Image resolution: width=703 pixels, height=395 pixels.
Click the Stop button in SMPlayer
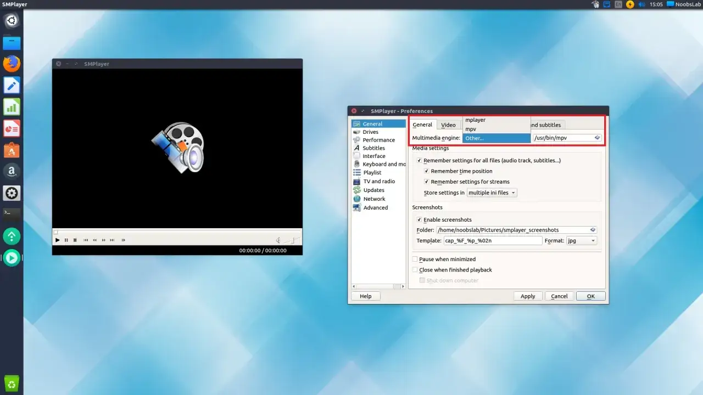click(75, 240)
